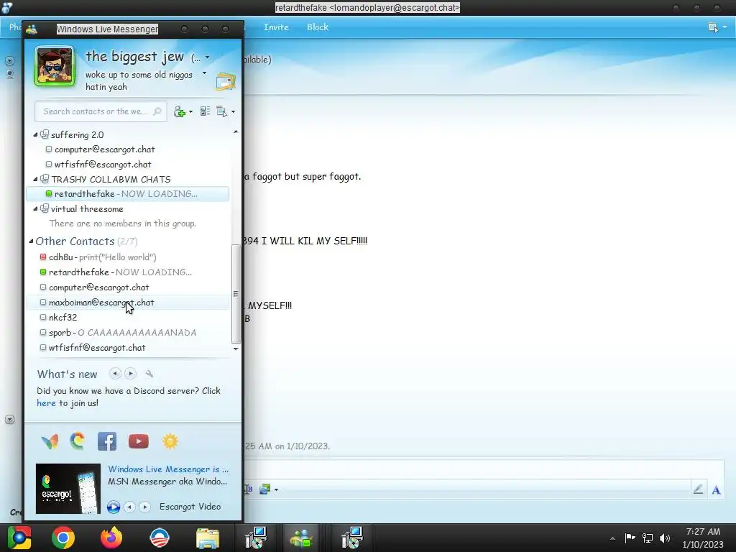Click Invite in the conversation window
The height and width of the screenshot is (552, 736).
[x=276, y=27]
